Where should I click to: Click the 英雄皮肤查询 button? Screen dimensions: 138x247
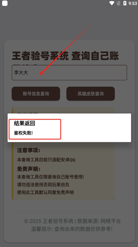pyautogui.click(x=90, y=93)
